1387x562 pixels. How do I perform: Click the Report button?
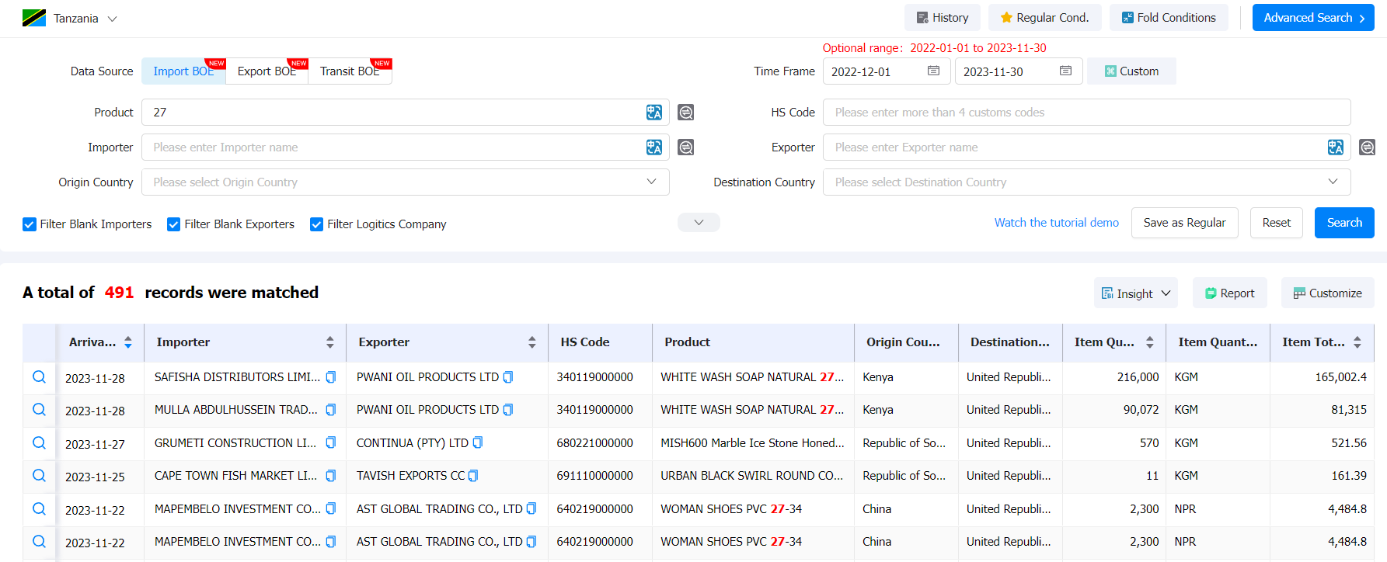[1229, 293]
